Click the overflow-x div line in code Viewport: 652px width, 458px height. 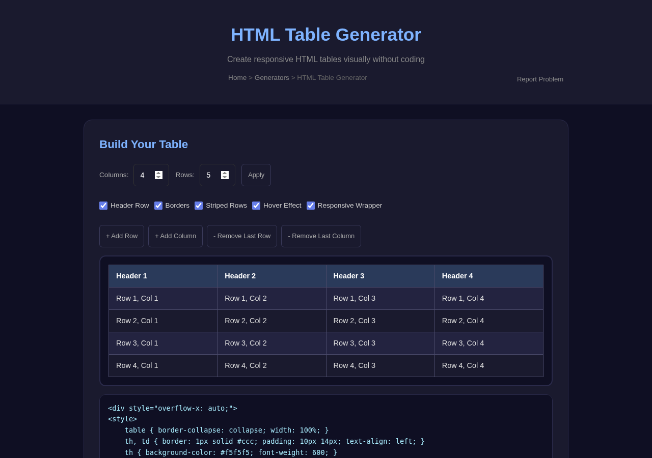[x=173, y=408]
